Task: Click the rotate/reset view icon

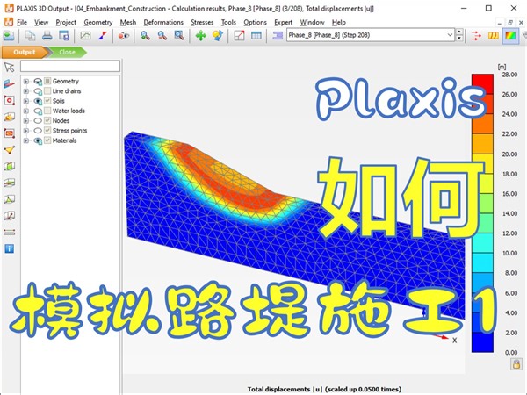Action: (x=218, y=35)
